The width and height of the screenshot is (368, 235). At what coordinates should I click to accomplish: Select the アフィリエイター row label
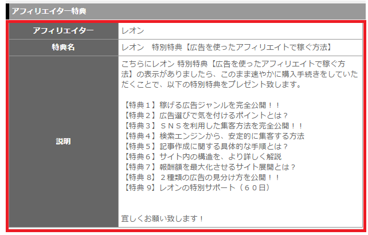[x=64, y=30]
